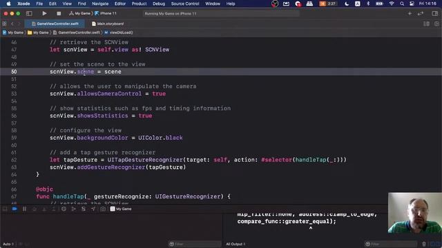Screen dimensions: 442x248
Task: Open the Editor menu
Action: [x=120, y=3]
